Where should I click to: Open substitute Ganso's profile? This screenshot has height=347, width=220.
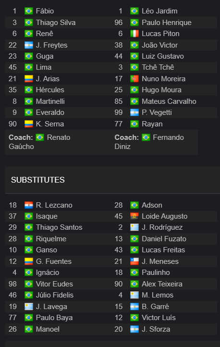tap(47, 250)
